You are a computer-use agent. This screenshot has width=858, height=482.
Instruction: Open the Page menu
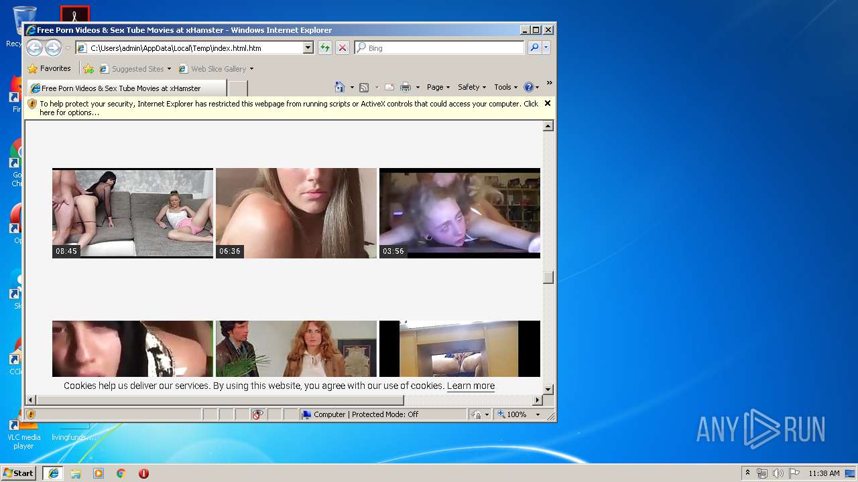pos(438,87)
